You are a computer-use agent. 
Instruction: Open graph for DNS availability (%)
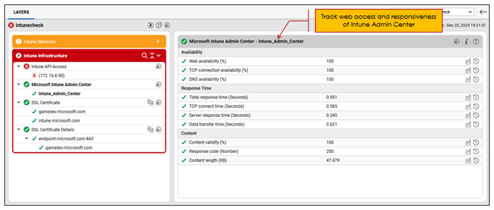pyautogui.click(x=468, y=79)
